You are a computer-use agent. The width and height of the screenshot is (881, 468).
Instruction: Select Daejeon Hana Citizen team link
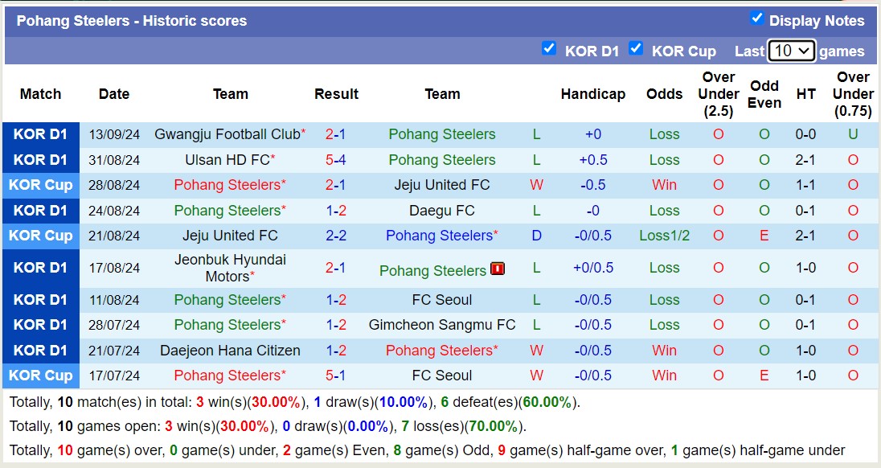pyautogui.click(x=230, y=350)
